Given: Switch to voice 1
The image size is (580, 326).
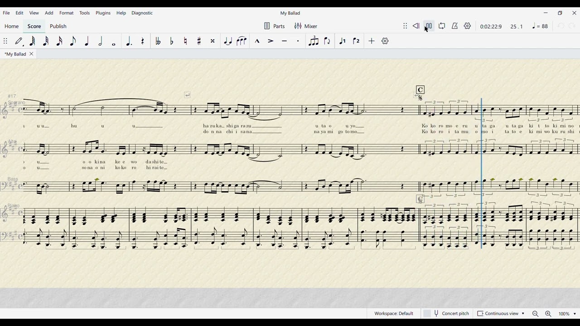Looking at the screenshot, I should tap(343, 41).
